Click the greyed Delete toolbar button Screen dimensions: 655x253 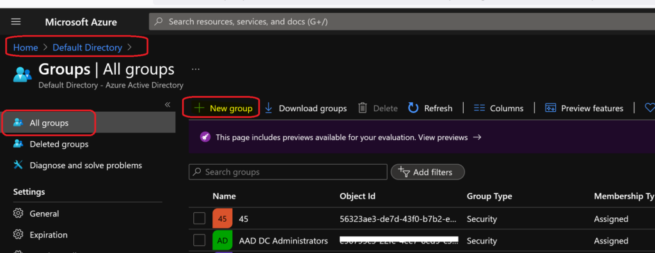click(x=378, y=108)
